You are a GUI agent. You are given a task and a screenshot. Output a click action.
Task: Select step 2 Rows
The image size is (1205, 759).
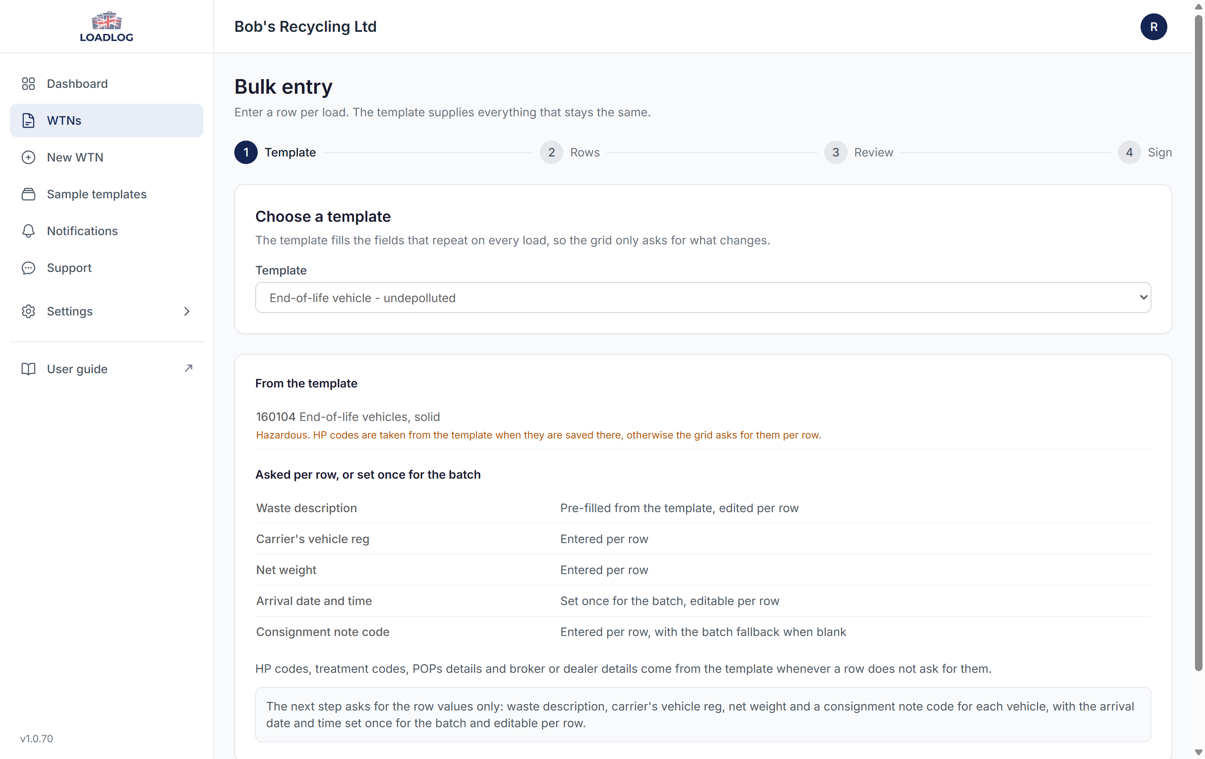(570, 152)
